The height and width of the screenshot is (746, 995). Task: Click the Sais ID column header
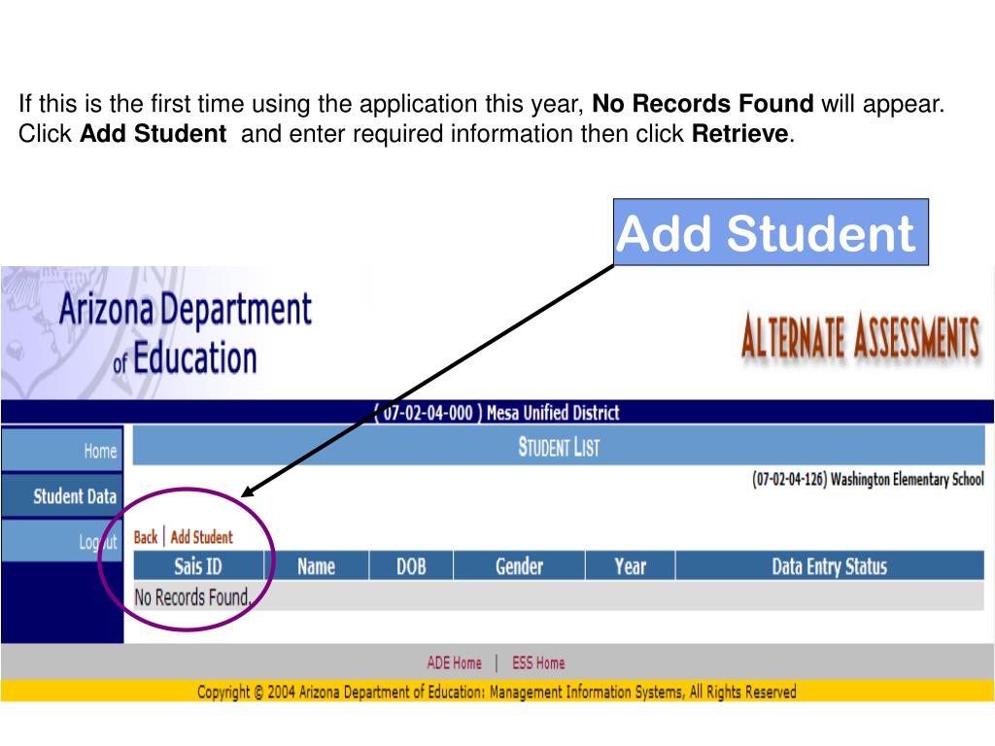click(x=198, y=566)
